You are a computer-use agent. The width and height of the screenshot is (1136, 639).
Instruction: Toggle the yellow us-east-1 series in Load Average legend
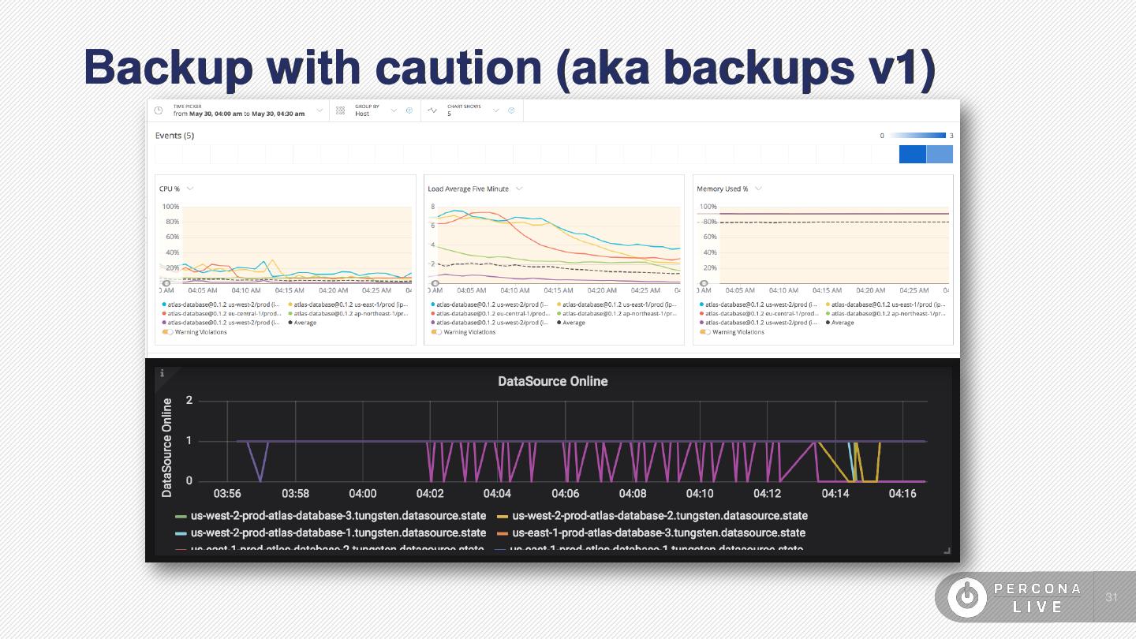tap(618, 305)
